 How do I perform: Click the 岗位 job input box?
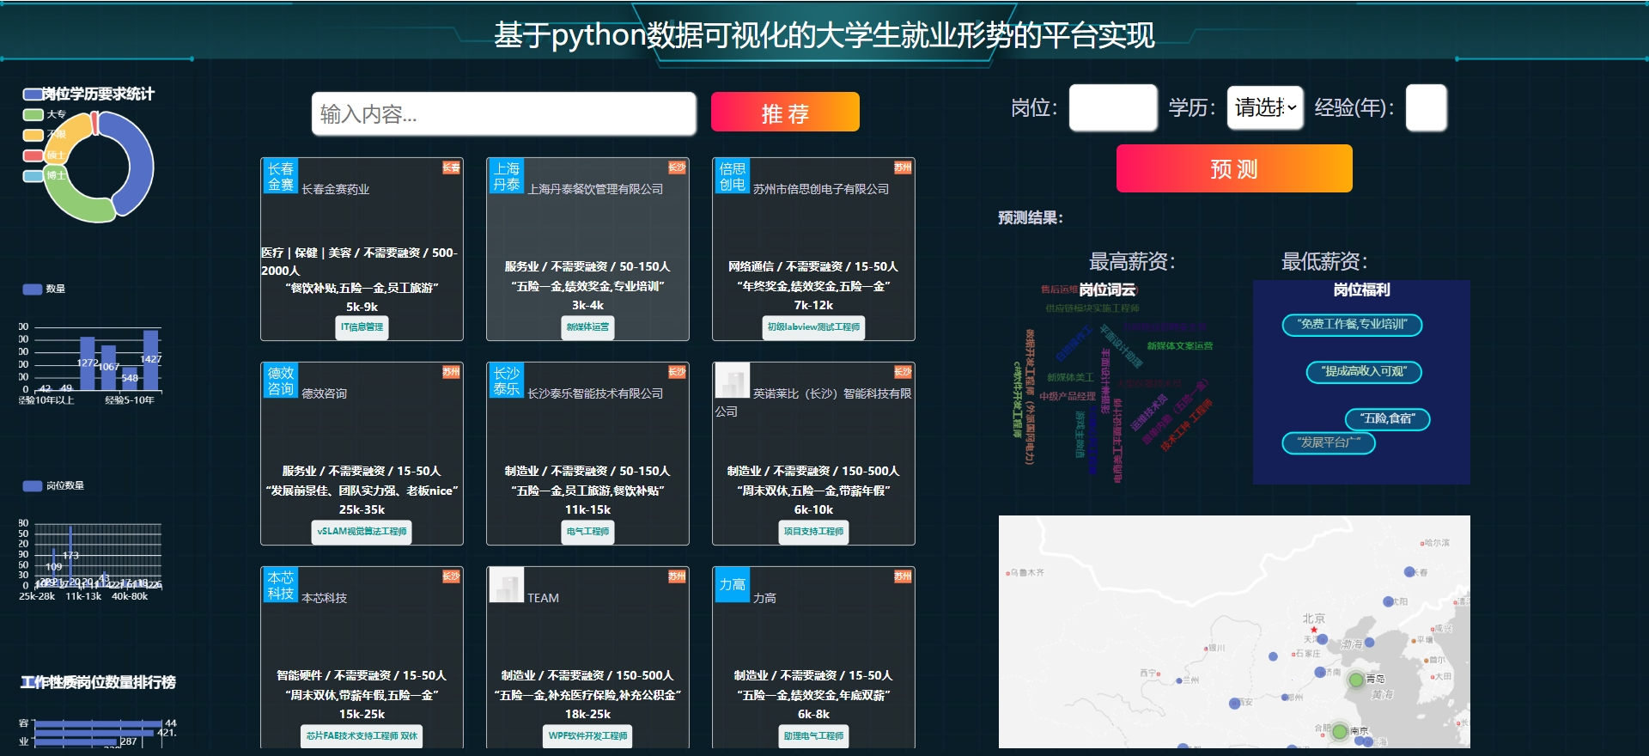[1113, 107]
